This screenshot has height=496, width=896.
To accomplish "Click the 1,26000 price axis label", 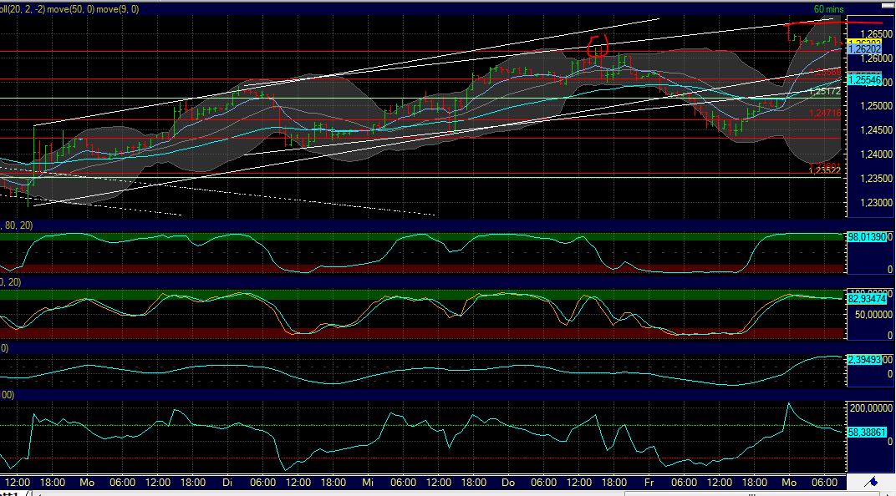I will coord(876,58).
